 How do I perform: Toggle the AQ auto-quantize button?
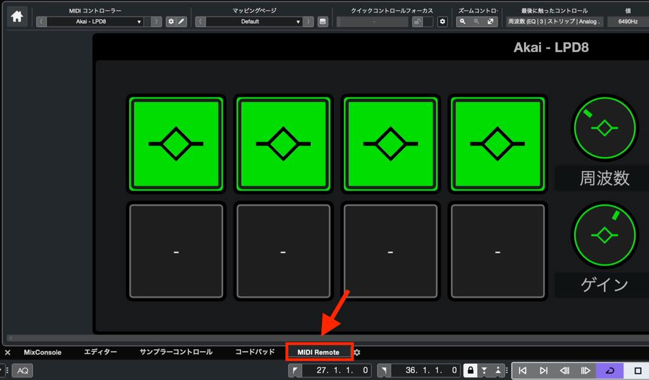pyautogui.click(x=22, y=370)
